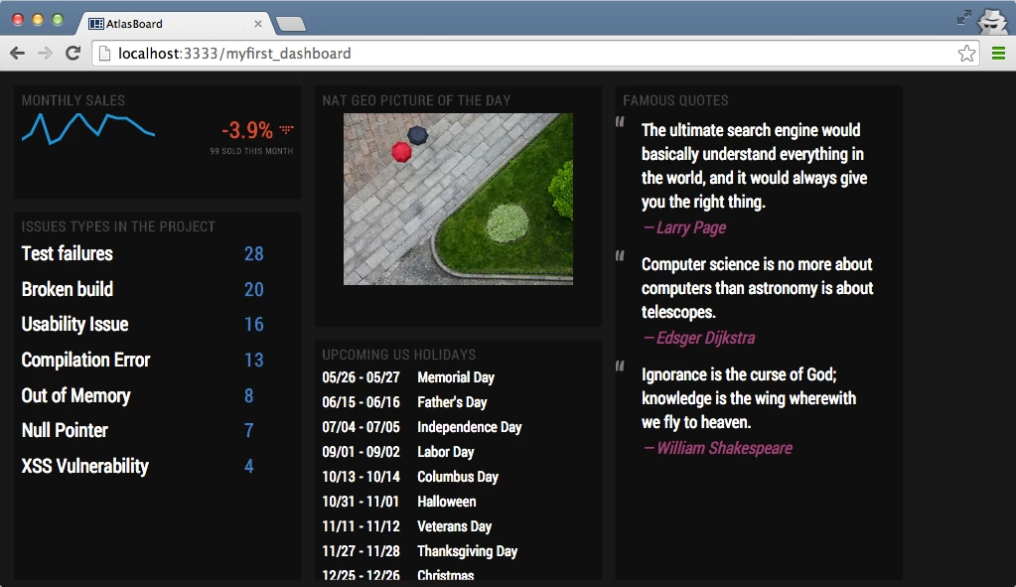Image resolution: width=1016 pixels, height=587 pixels.
Task: Click the count 7 for Null Pointer
Action: (249, 431)
